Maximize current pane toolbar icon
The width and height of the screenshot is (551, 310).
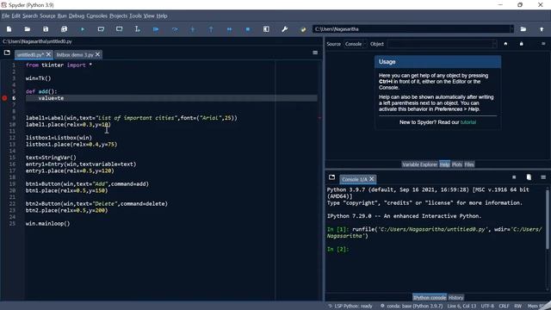(x=266, y=29)
